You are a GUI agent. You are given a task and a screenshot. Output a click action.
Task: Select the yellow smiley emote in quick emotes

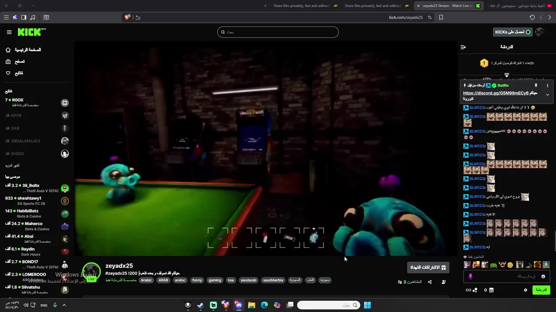[x=510, y=265]
